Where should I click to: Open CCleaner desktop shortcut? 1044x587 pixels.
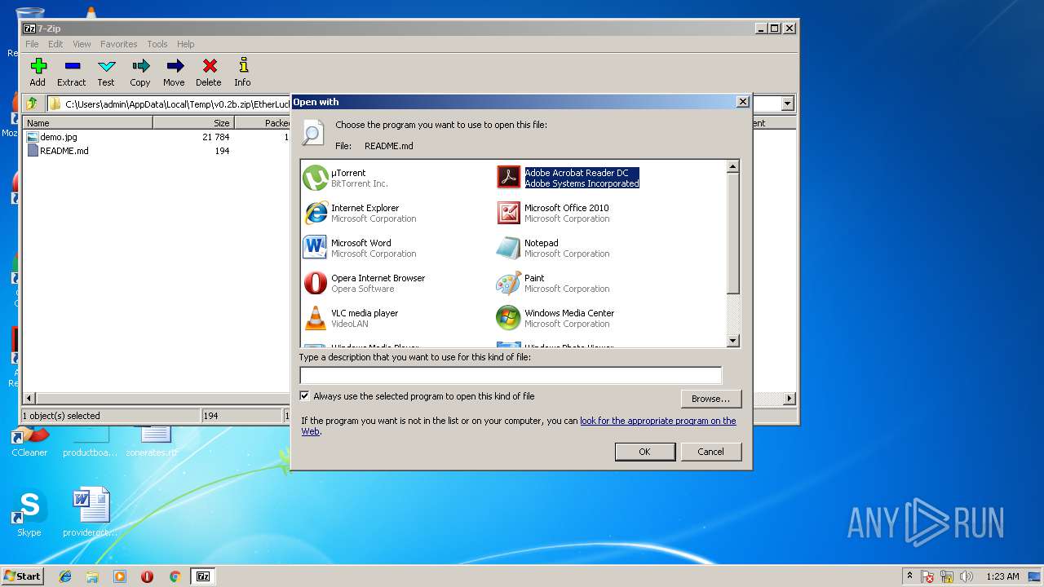click(x=29, y=440)
